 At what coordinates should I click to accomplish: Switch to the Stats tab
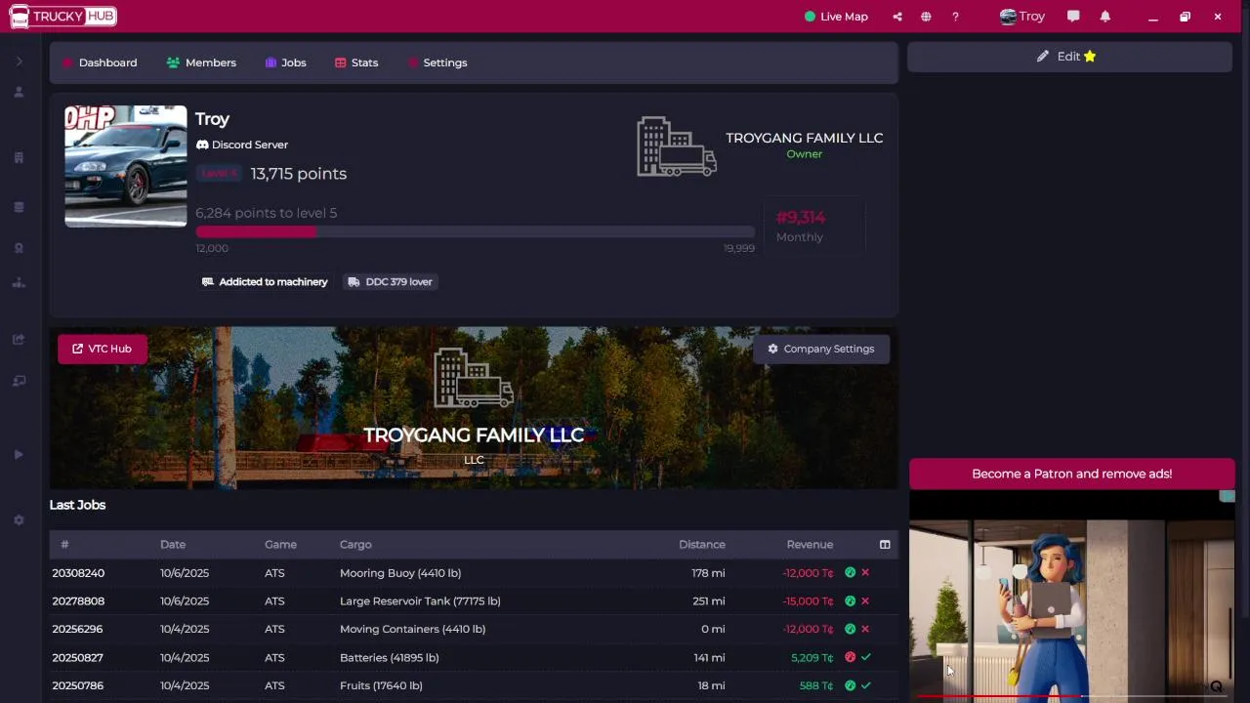tap(356, 62)
